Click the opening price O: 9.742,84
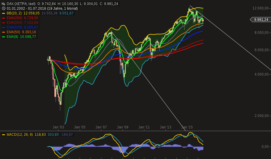This screenshot has width=271, height=159. (47, 4)
